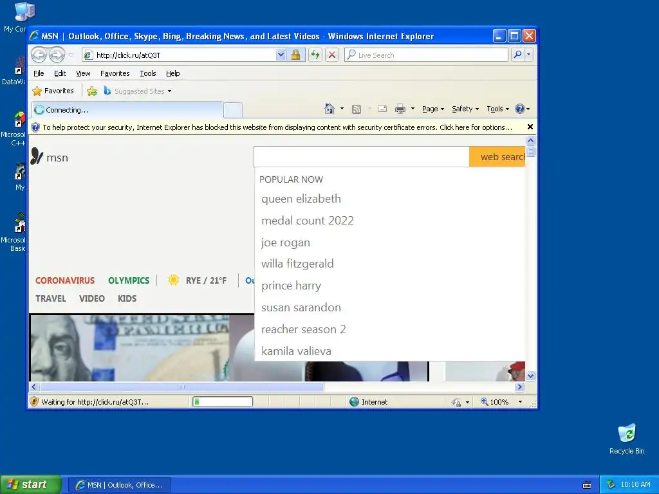659x494 pixels.
Task: Open the OLYMPICS section link
Action: 129,280
